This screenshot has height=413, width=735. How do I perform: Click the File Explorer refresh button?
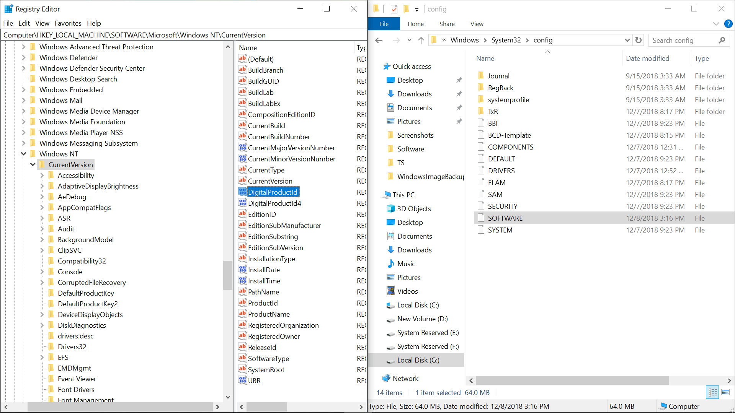pos(639,40)
